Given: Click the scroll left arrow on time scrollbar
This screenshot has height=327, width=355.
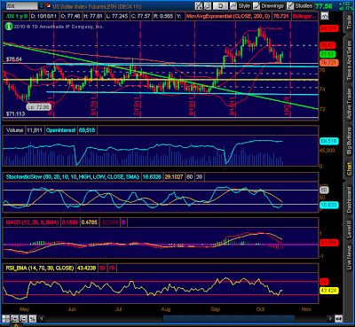Looking at the screenshot, I should (x=42, y=318).
